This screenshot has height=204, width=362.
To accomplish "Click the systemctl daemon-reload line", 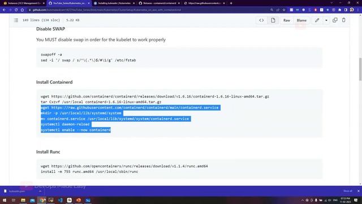I will (x=65, y=124).
